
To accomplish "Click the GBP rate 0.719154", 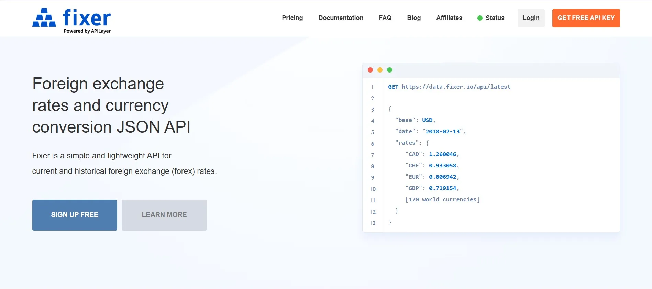I will pos(442,188).
